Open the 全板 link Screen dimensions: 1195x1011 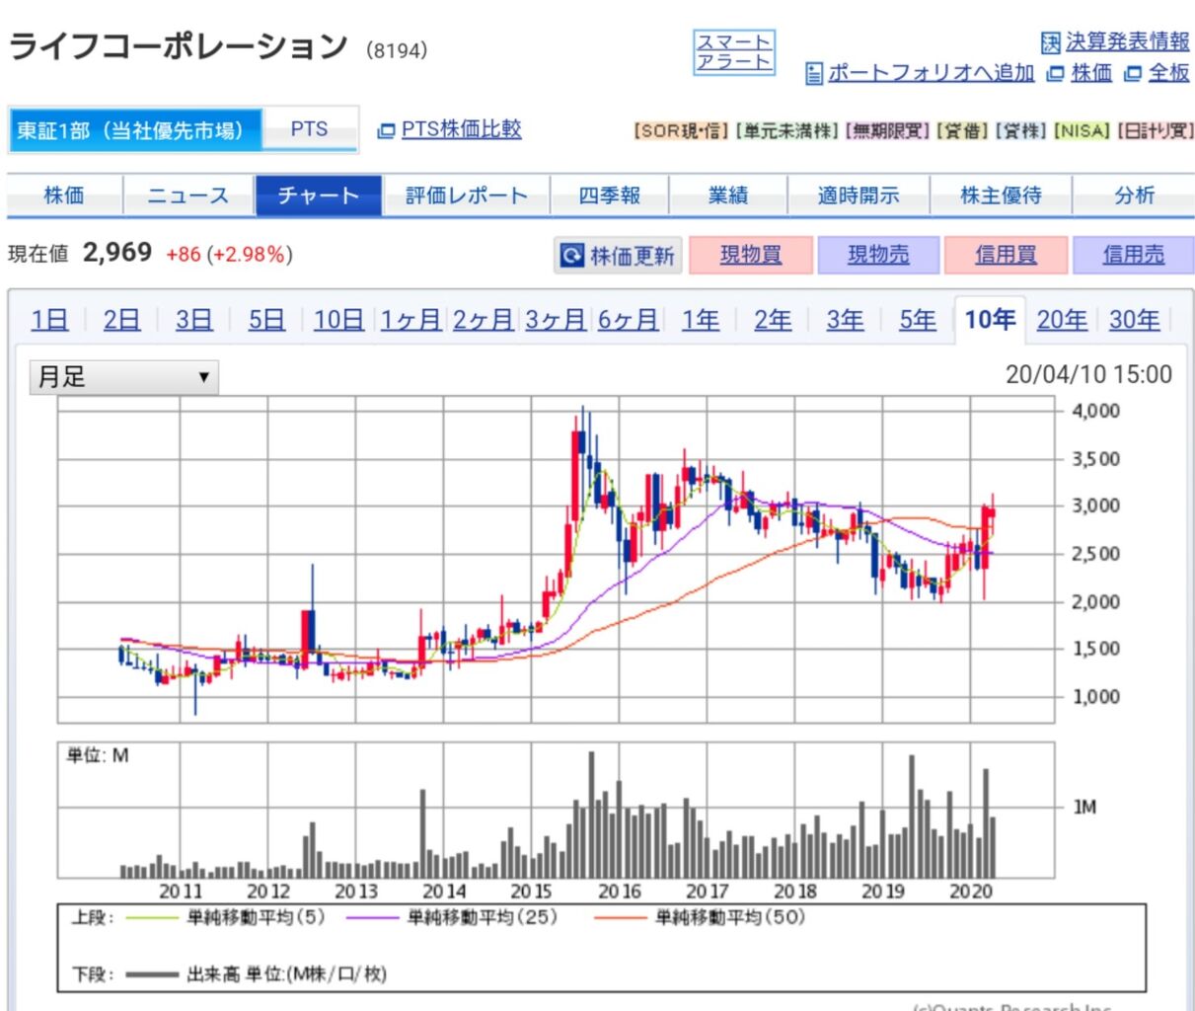pyautogui.click(x=1169, y=73)
